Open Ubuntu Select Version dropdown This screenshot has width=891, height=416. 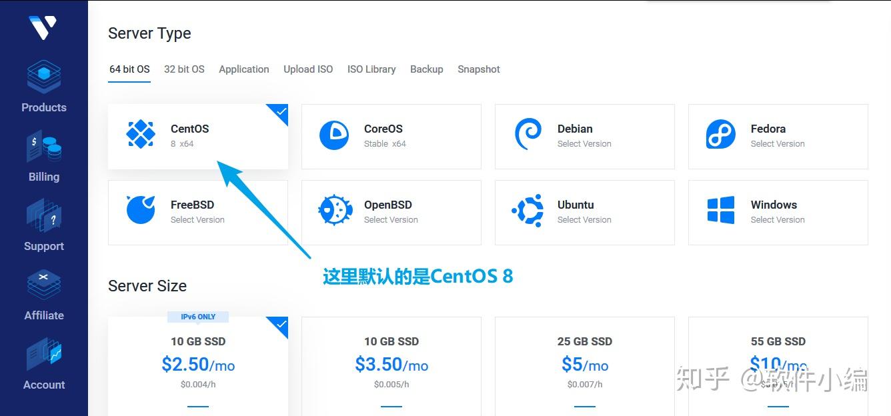point(584,220)
